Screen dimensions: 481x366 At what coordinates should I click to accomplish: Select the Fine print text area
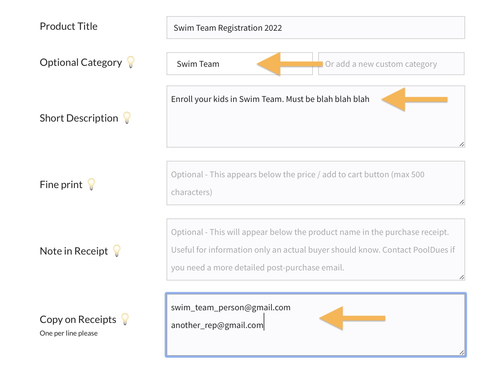(x=315, y=183)
